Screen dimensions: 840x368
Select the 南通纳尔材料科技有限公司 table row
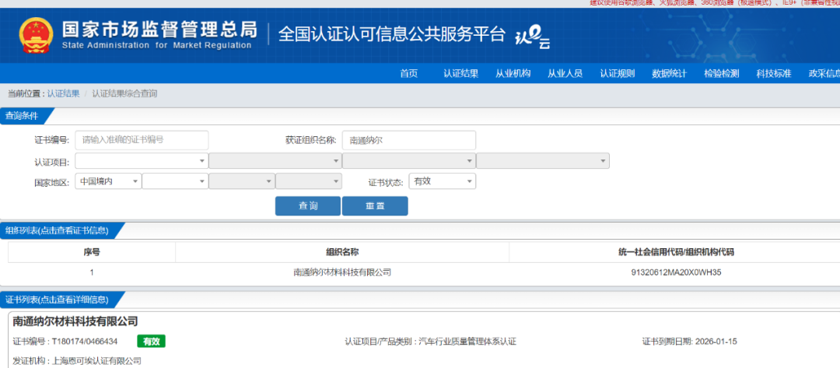click(342, 272)
